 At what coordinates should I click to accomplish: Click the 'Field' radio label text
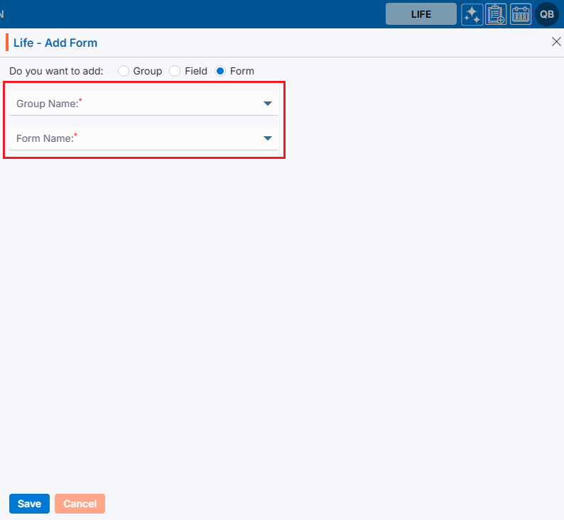pos(196,71)
